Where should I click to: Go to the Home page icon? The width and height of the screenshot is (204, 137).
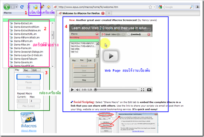point(49,7)
